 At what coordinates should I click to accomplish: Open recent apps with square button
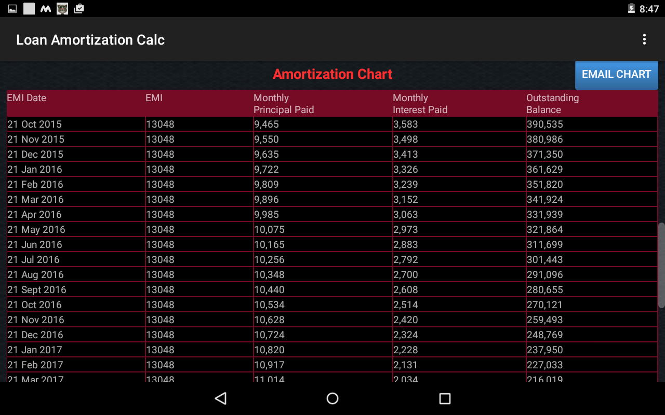point(445,398)
